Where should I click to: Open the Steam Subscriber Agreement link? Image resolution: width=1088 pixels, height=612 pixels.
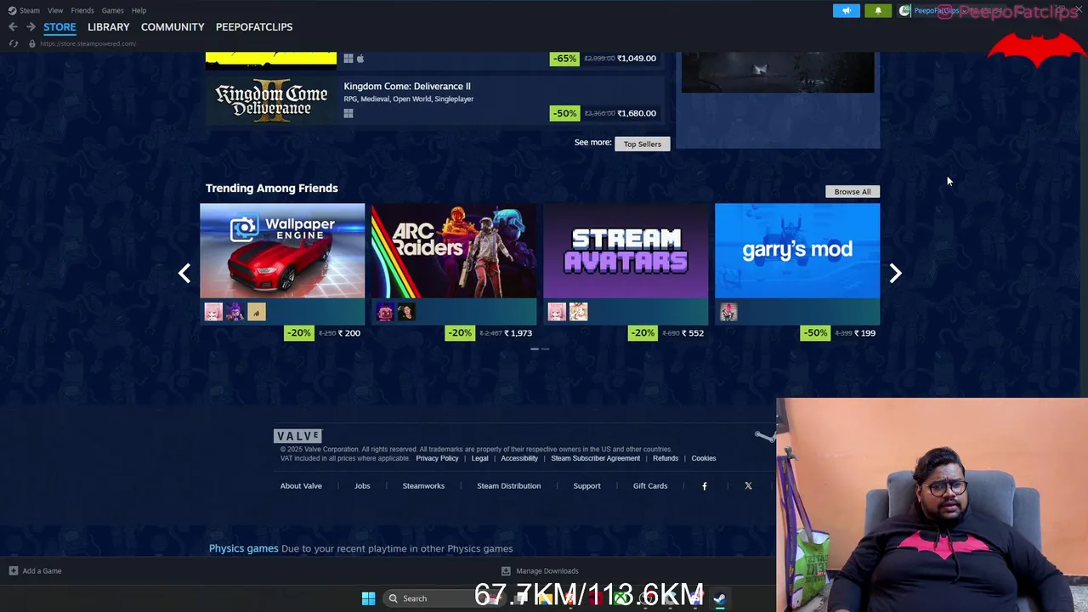595,458
